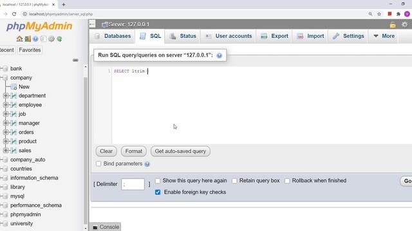Expand the employee table node
The height and width of the screenshot is (231, 412).
click(x=6, y=105)
